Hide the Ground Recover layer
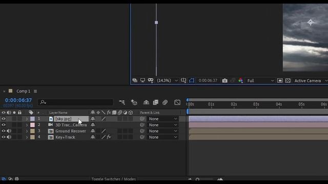Viewport: 328px width, 184px height. (4, 131)
